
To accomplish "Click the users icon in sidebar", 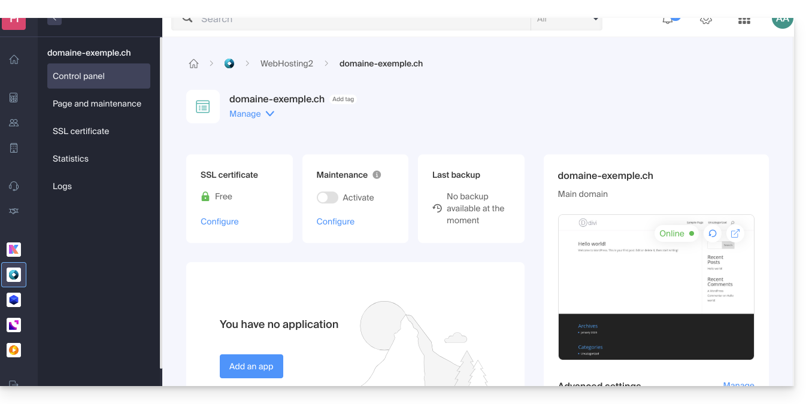I will click(14, 123).
